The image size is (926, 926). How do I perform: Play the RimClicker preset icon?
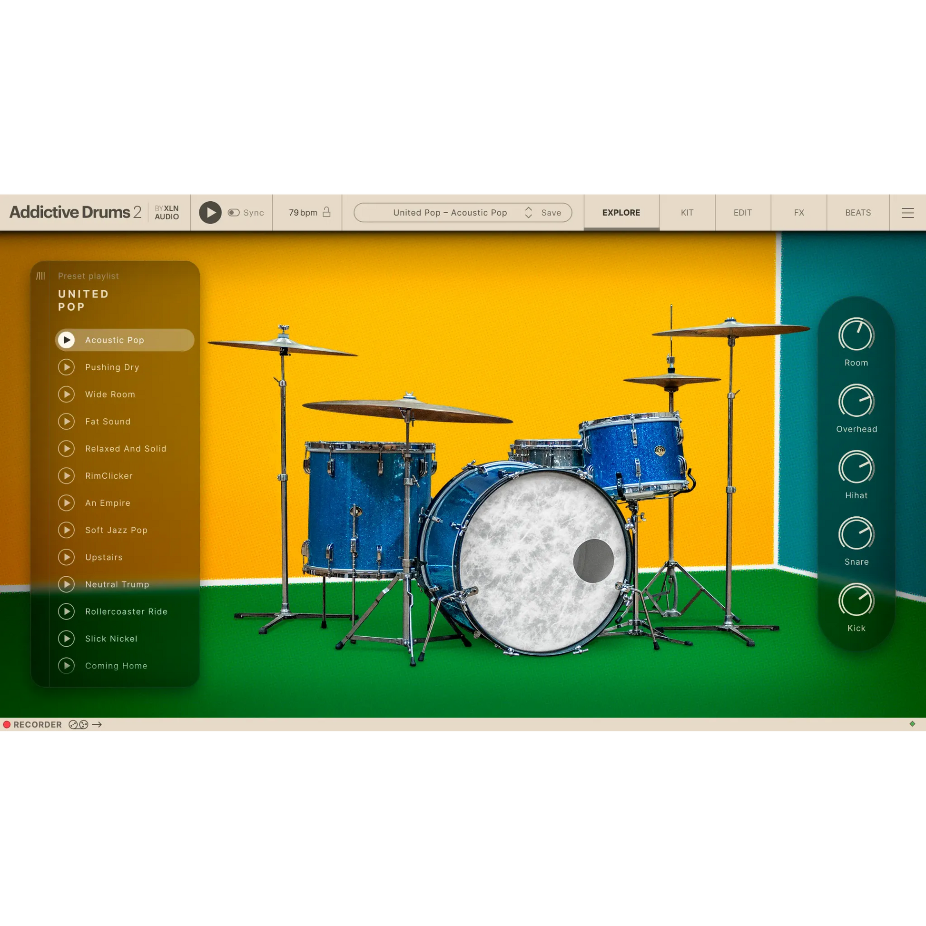67,475
